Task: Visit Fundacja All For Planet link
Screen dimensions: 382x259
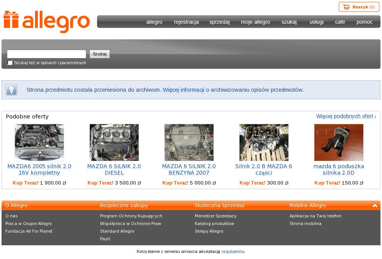Action: [29, 231]
